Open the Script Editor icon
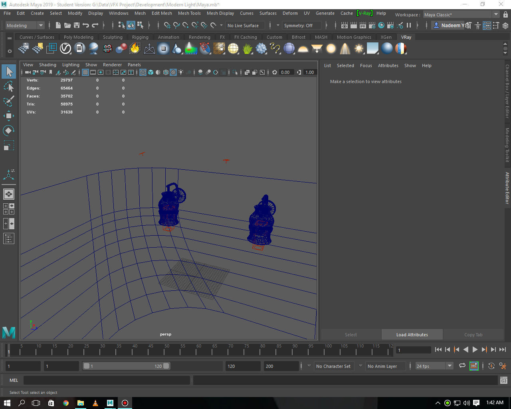This screenshot has height=409, width=511. (504, 380)
